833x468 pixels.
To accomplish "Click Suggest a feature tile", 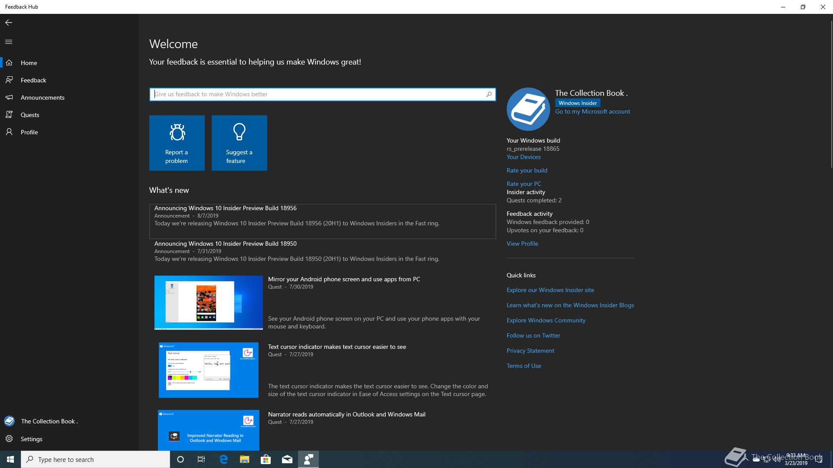I will 239,143.
